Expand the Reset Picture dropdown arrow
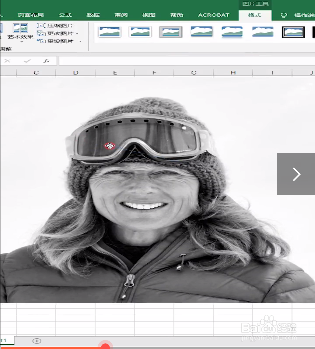Screen dimensions: 315x349 (80, 41)
